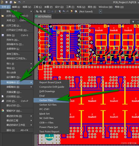Image resolution: width=139 pixels, height=146 pixels.
Task: Click the Altium logo icon at top-left
Action: pos(2,2)
